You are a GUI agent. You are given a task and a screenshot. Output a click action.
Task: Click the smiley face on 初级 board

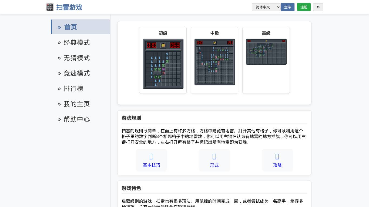[163, 45]
